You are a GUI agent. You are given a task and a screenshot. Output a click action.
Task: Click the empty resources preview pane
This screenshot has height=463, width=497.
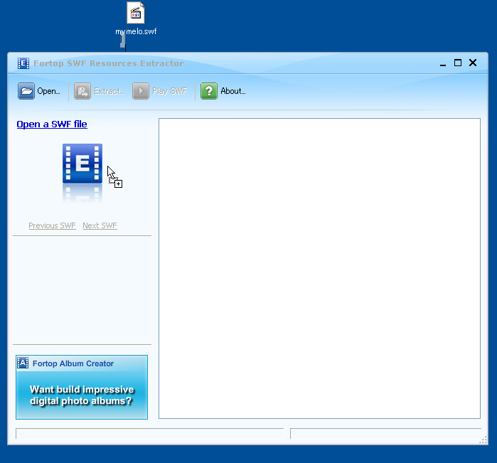pyautogui.click(x=319, y=269)
